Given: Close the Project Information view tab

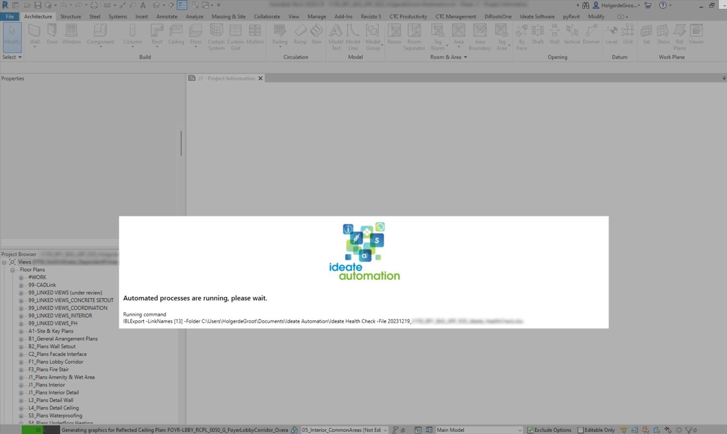Looking at the screenshot, I should [x=260, y=78].
